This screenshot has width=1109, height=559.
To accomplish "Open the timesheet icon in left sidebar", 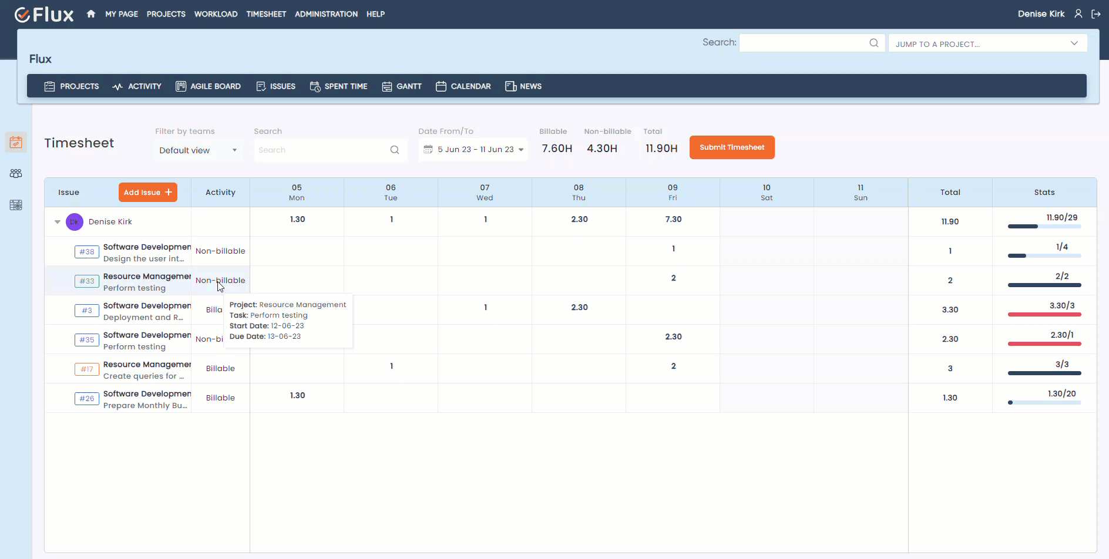I will point(16,142).
